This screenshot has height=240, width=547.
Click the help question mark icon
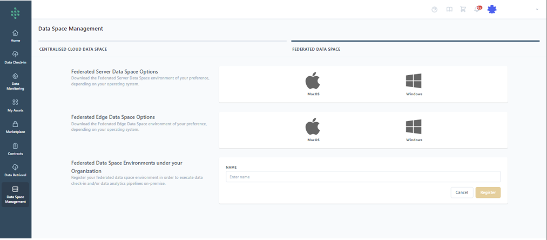(x=435, y=9)
